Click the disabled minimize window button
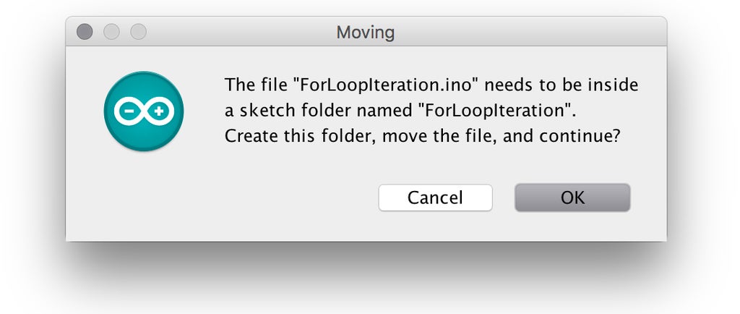The width and height of the screenshot is (740, 314). pos(111,32)
